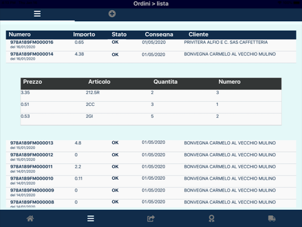Click importo 0.11 of order 000010
Image resolution: width=302 pixels, height=227 pixels.
tap(78, 179)
